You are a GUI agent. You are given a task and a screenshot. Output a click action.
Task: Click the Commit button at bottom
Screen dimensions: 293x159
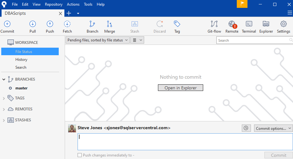click(279, 155)
